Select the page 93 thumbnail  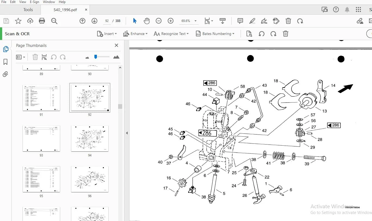pos(41,139)
